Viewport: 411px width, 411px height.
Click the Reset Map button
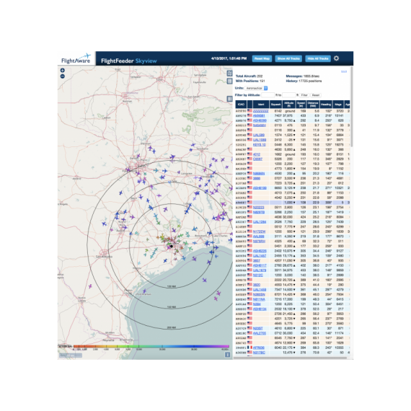click(262, 58)
